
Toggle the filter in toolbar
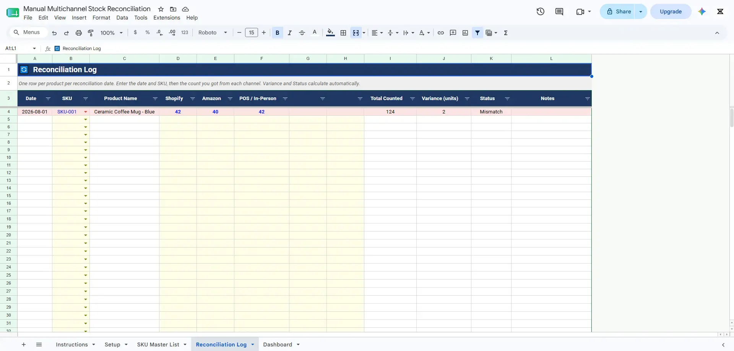pos(477,33)
